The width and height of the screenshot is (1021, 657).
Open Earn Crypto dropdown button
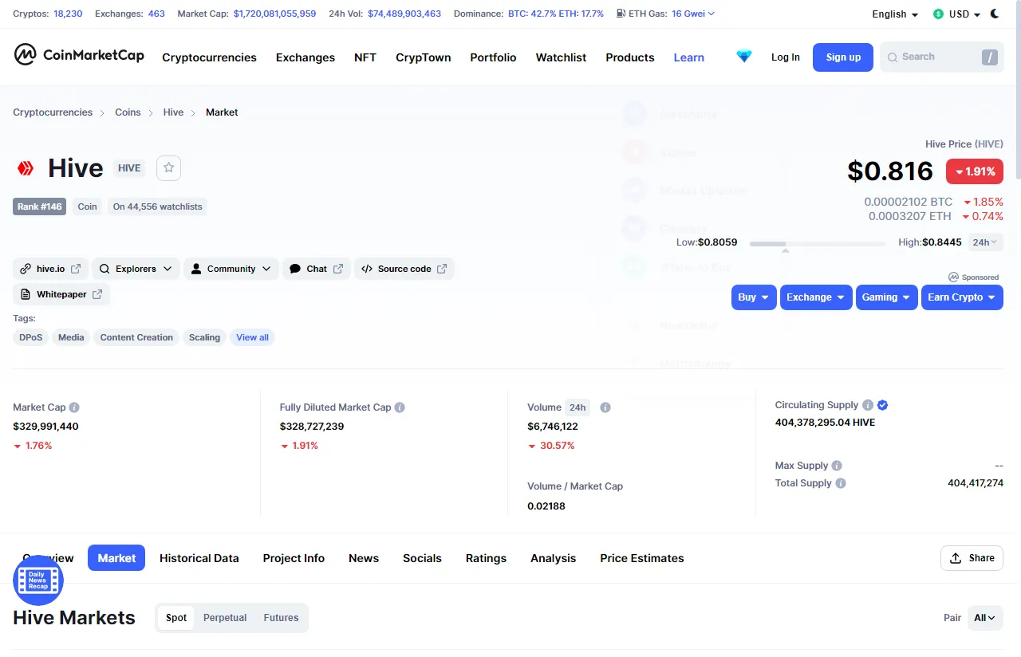point(962,297)
